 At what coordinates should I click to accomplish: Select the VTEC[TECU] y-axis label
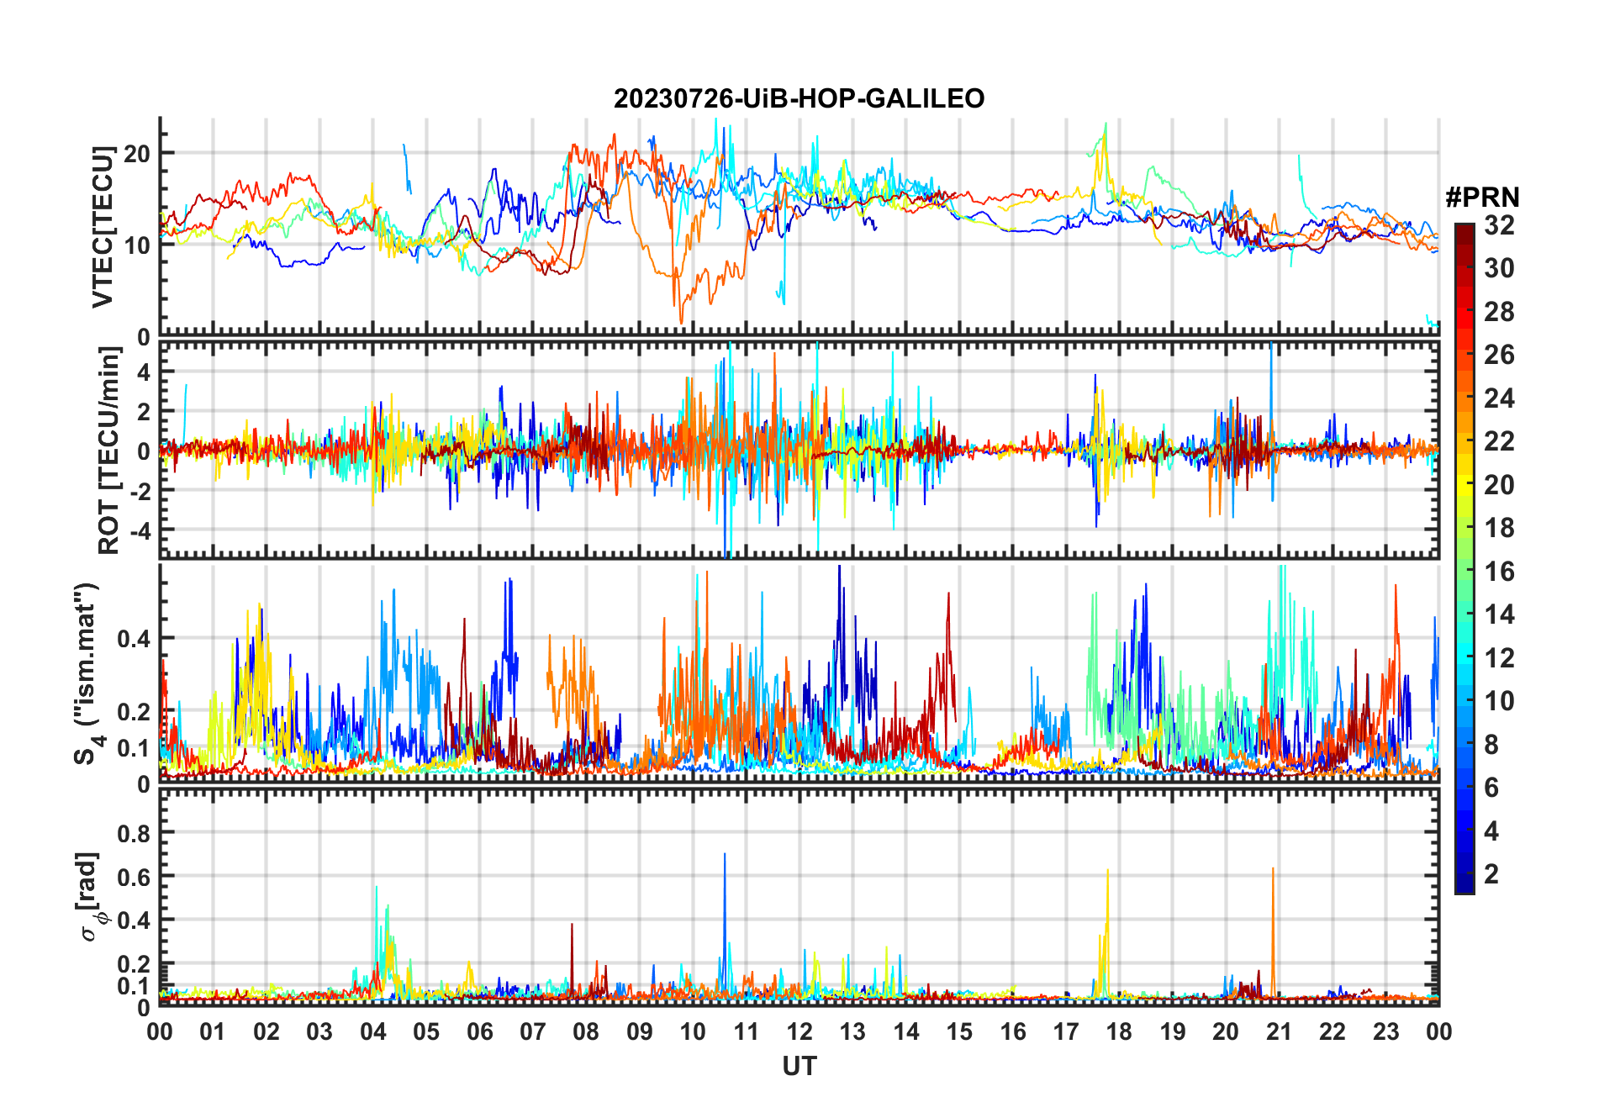click(x=103, y=227)
